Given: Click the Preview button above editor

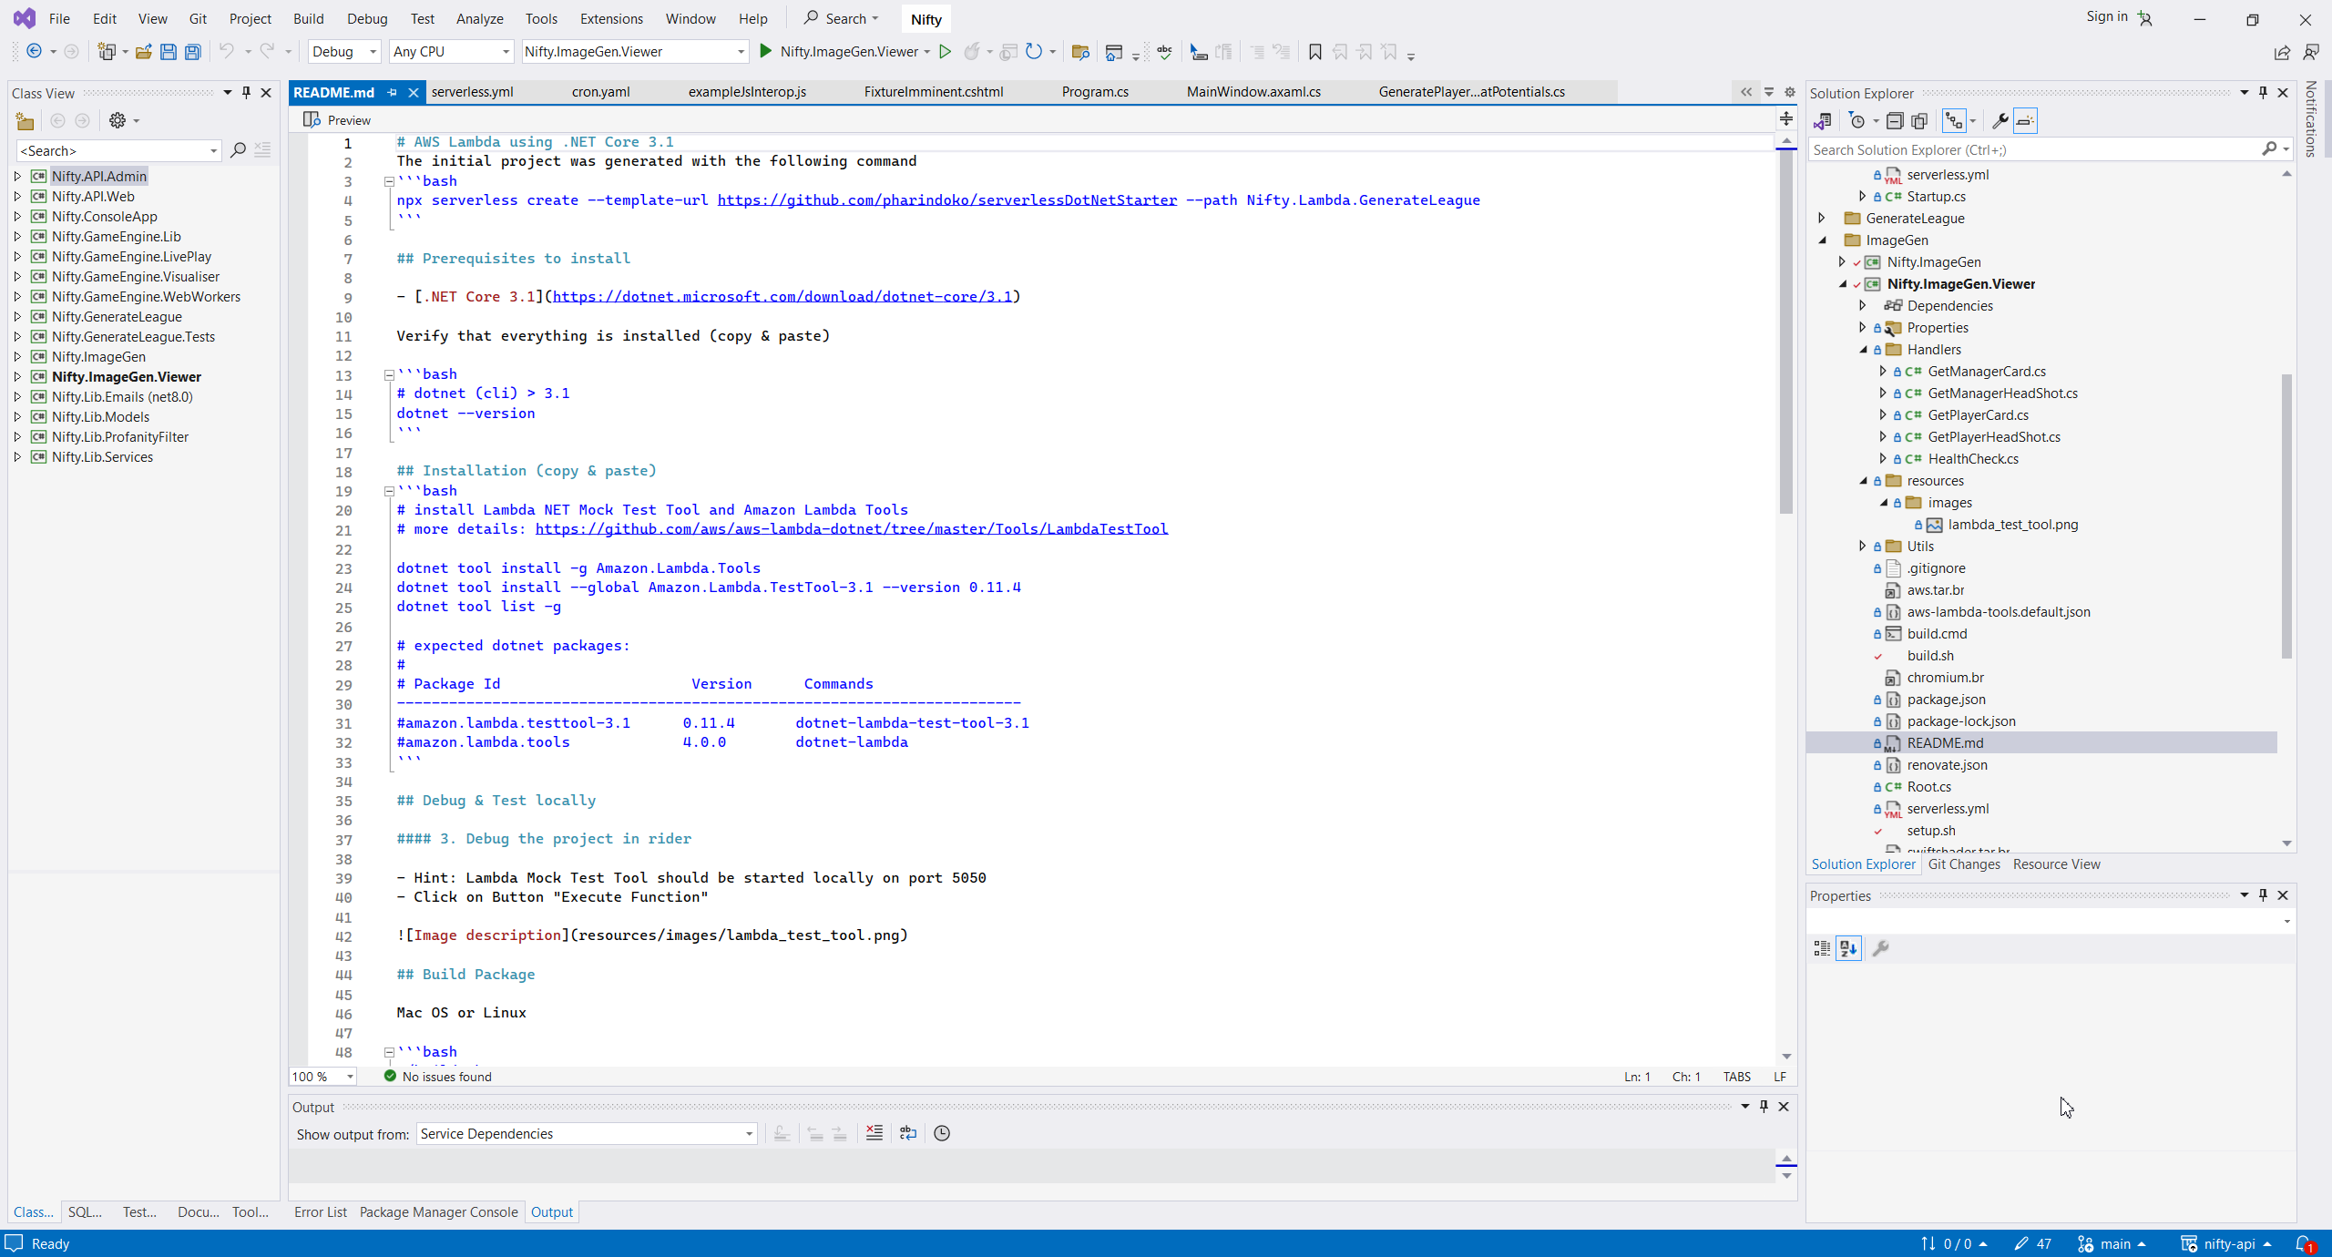Looking at the screenshot, I should click(338, 119).
